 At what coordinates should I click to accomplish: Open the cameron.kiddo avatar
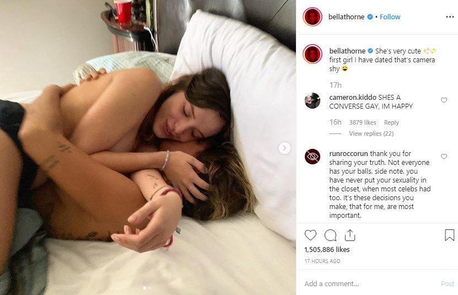point(312,100)
